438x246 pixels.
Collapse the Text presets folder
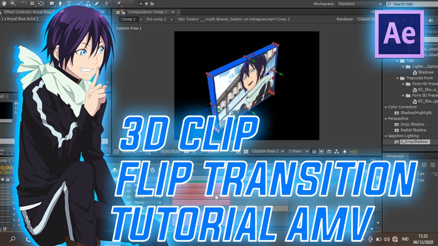[398, 61]
